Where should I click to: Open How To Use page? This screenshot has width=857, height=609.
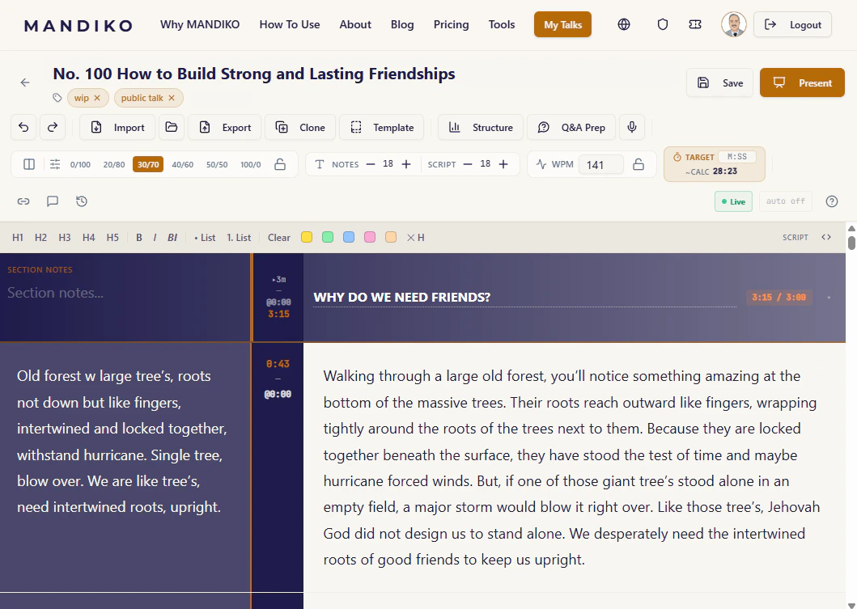coord(290,24)
